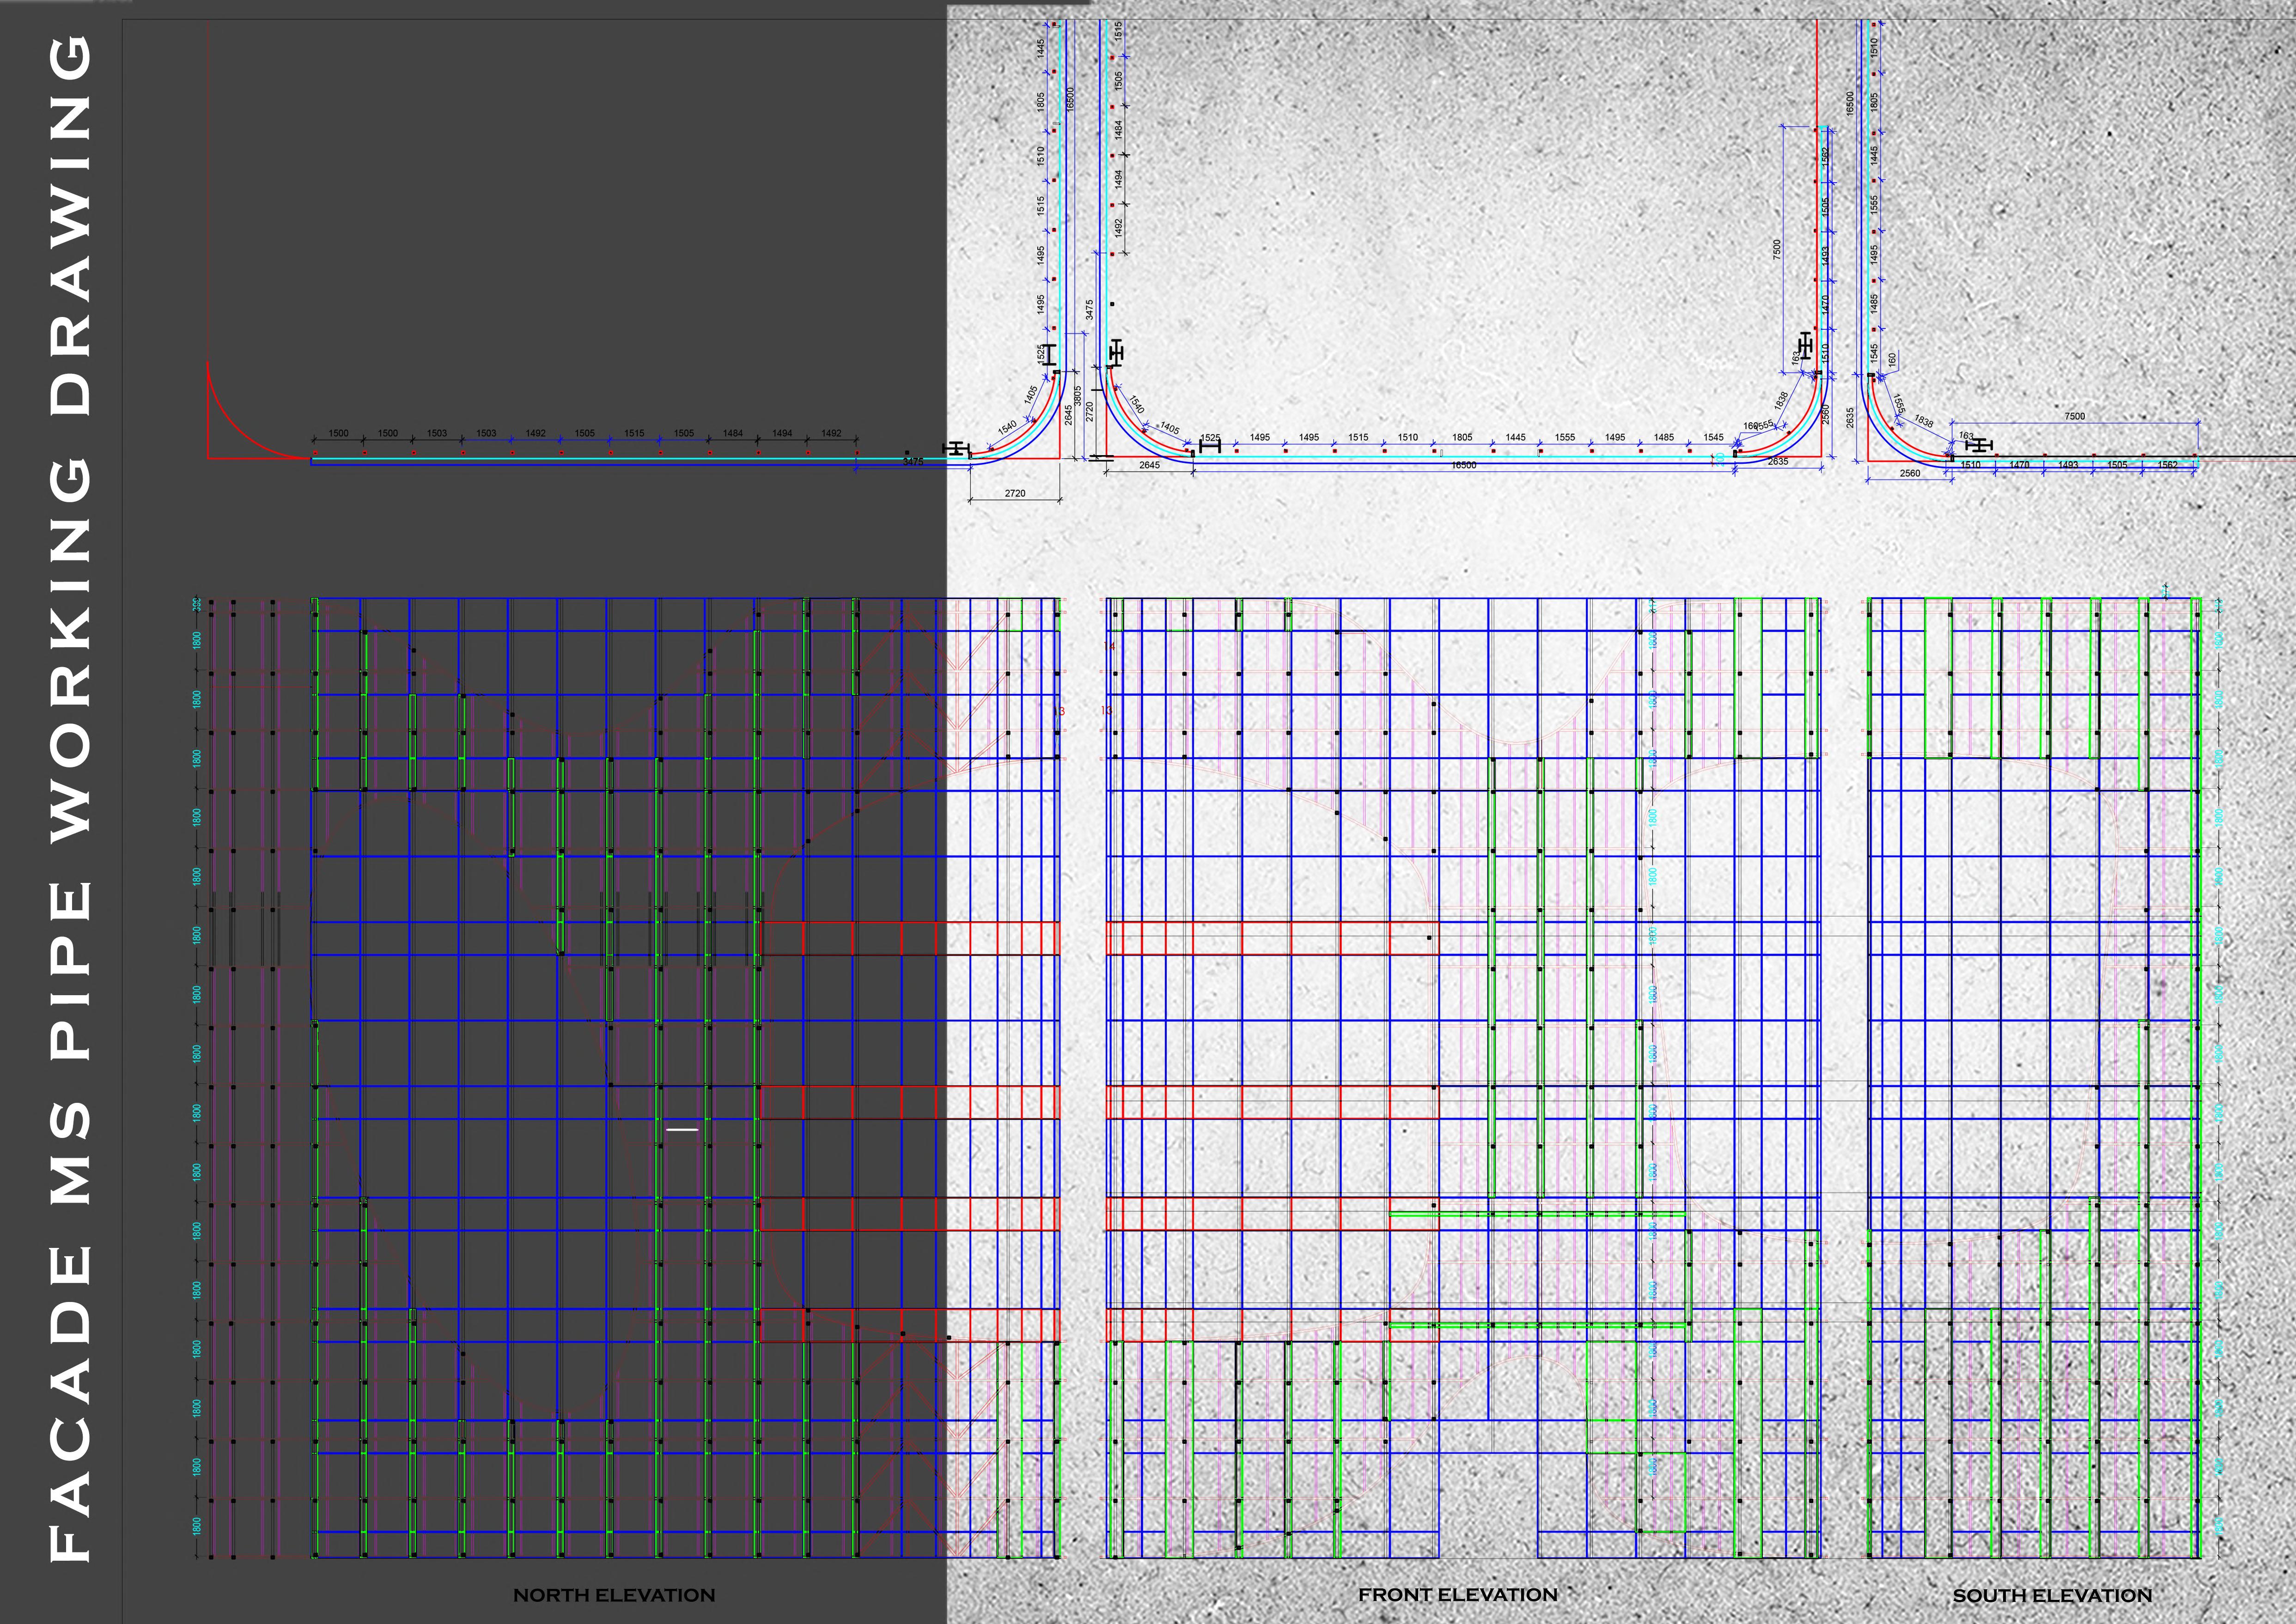Click the 2720 dimension below the north curve
The height and width of the screenshot is (1624, 2296).
[x=1015, y=493]
